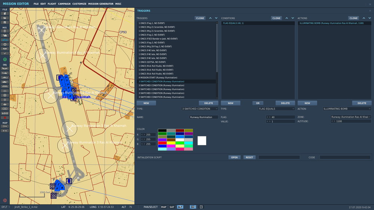Open the weather cloud icon tool
Viewport: 374px width, 210px height.
(x=5, y=35)
